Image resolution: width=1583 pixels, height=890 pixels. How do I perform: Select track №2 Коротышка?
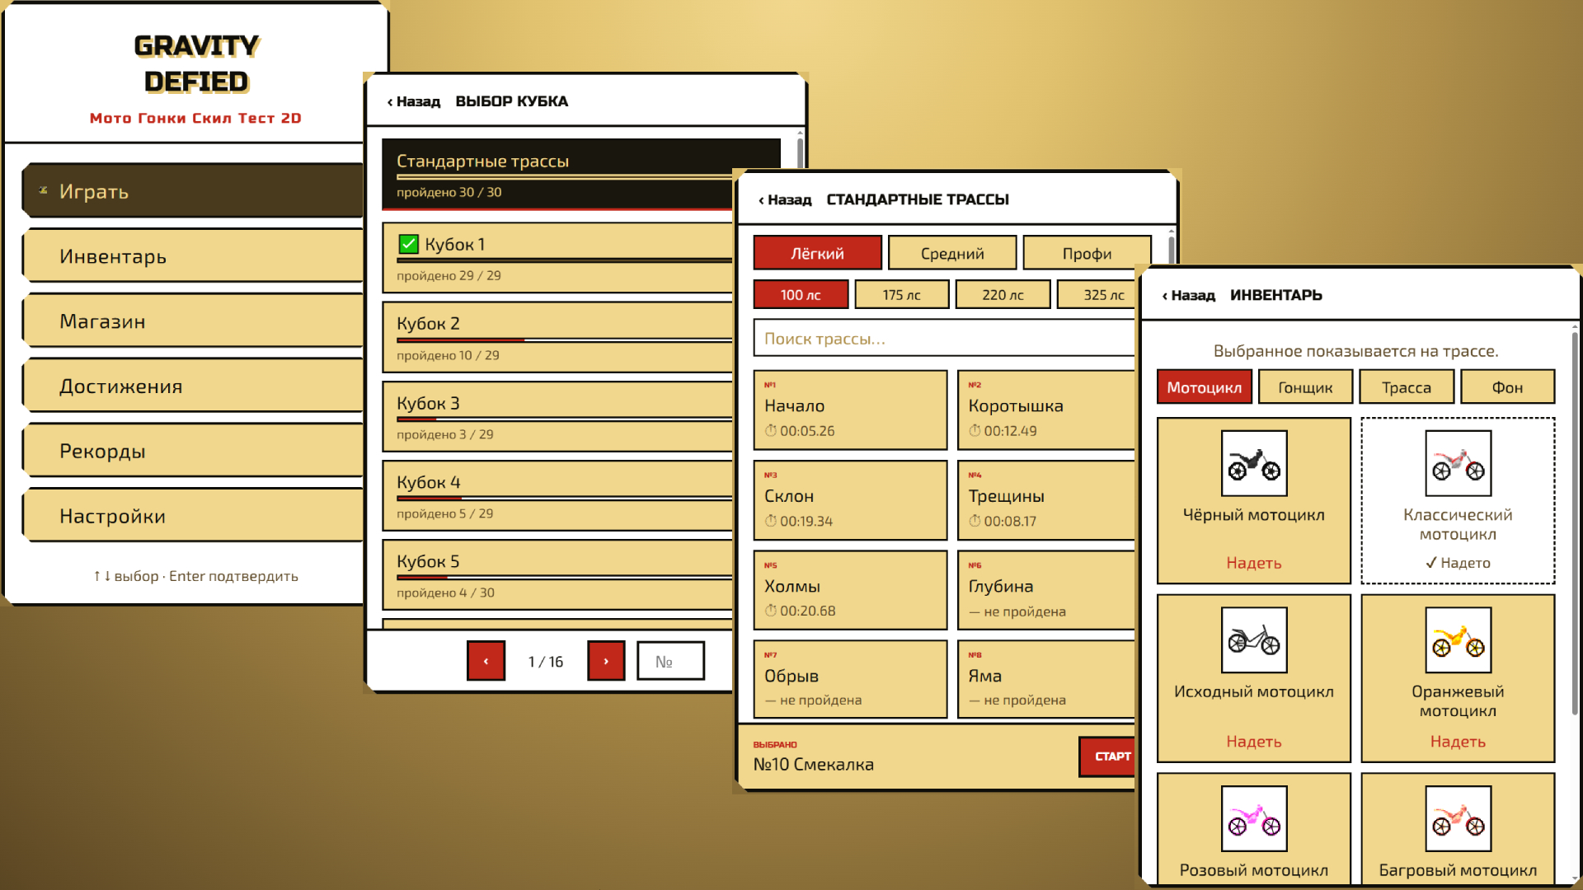1047,410
